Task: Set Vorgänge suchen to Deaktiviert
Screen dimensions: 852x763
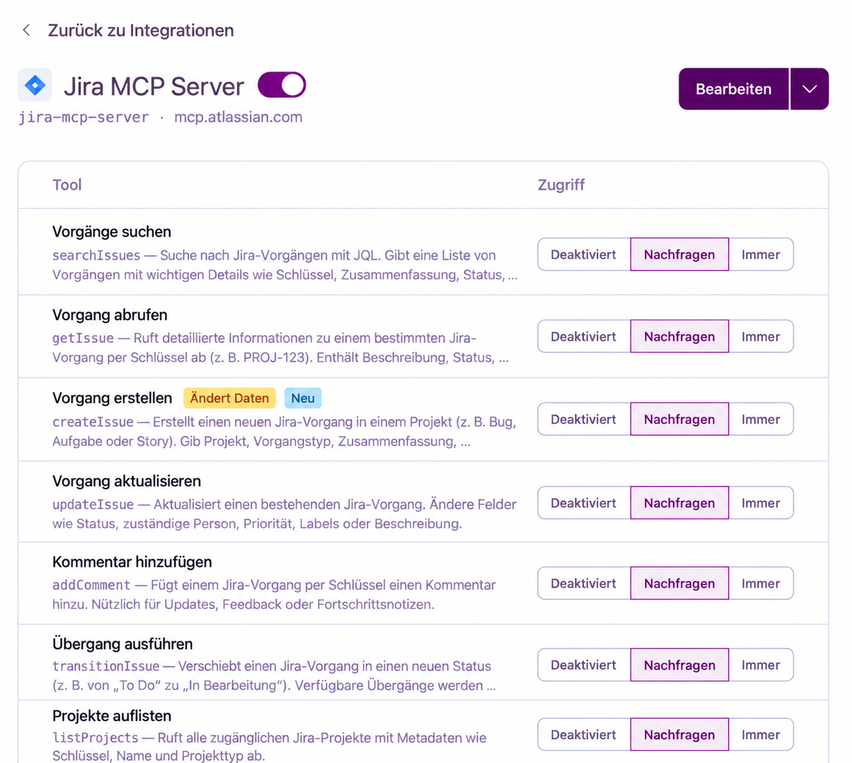Action: click(x=583, y=255)
